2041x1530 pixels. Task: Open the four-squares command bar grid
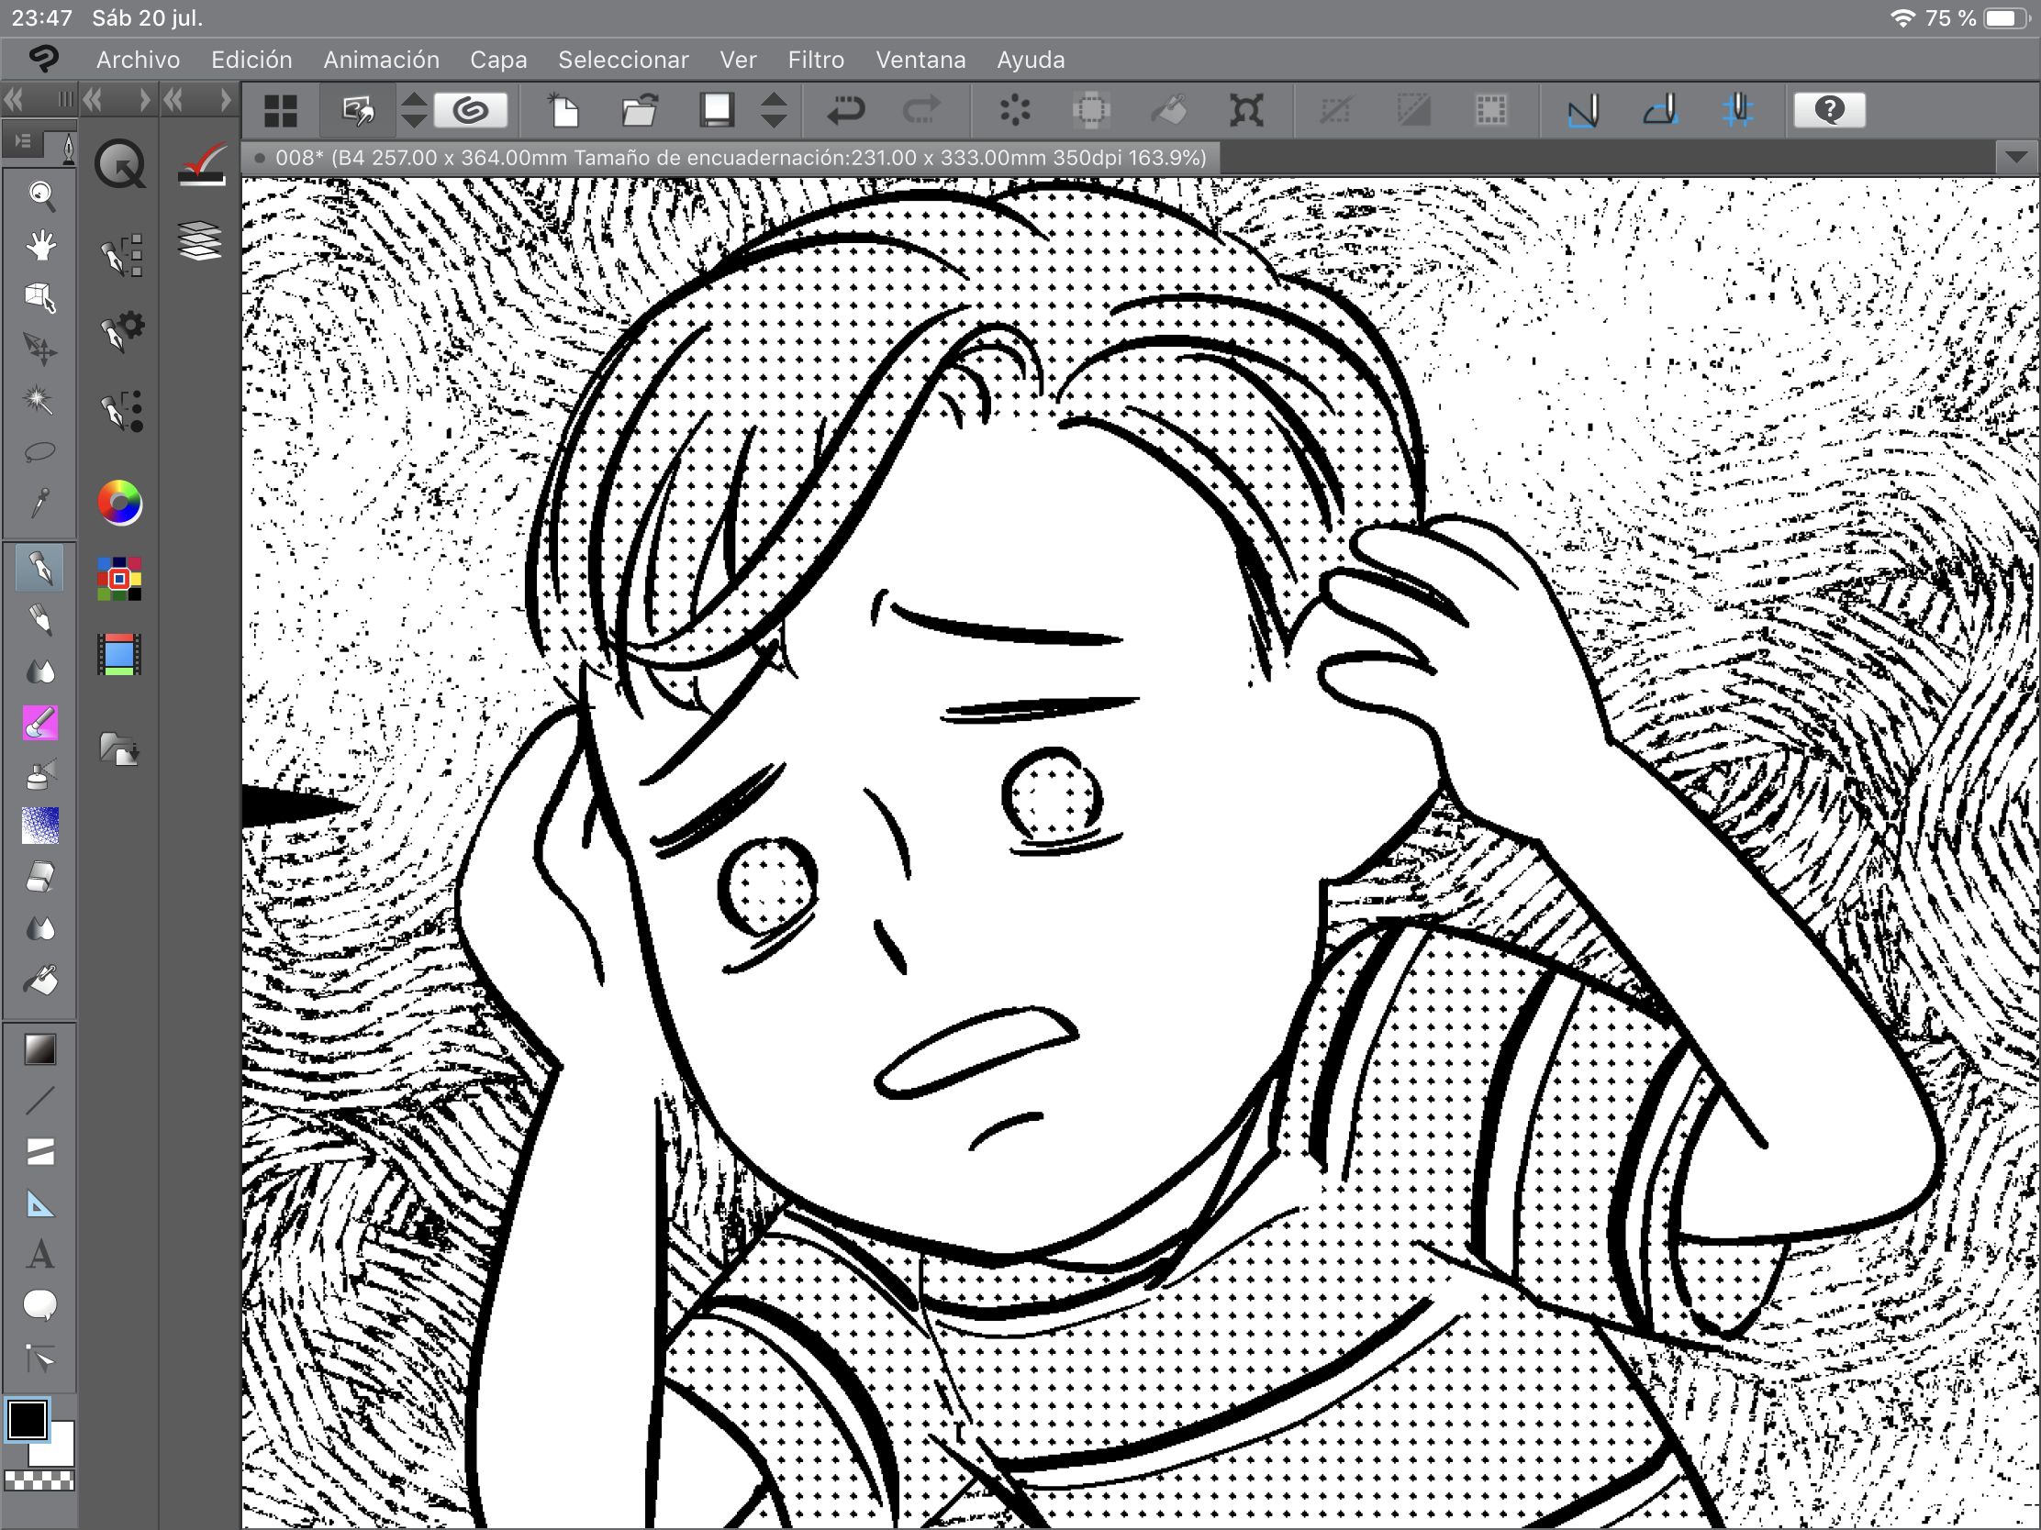point(281,111)
